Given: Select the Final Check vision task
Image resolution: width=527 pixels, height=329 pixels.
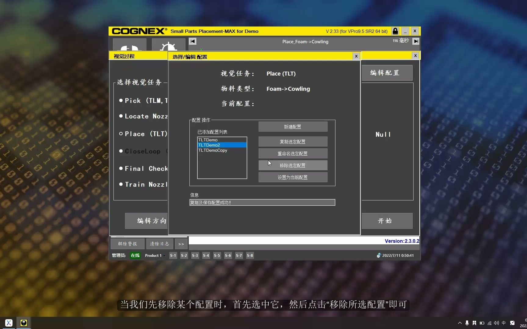Looking at the screenshot, I should click(x=120, y=168).
